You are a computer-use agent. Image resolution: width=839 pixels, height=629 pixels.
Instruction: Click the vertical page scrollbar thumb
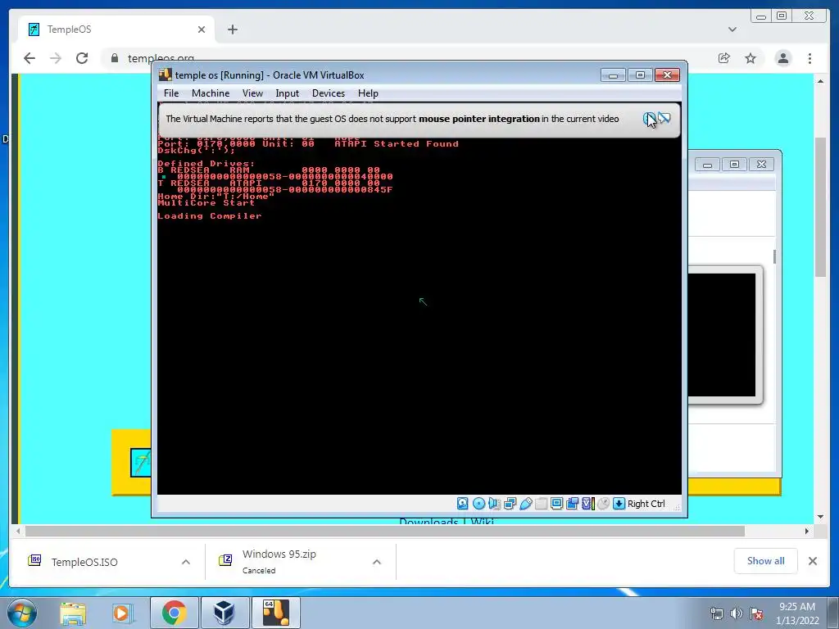coord(821,207)
